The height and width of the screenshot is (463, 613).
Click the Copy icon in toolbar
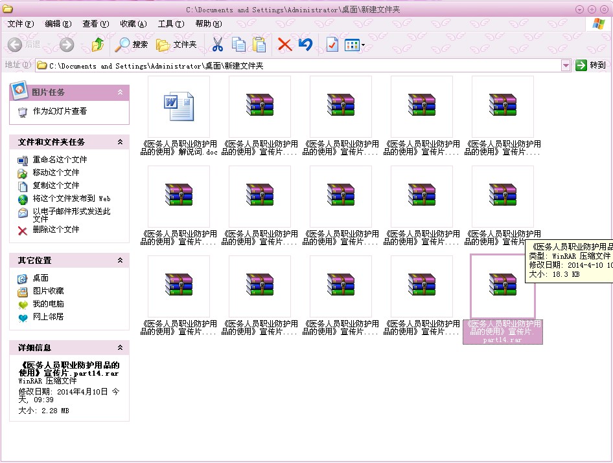[x=238, y=45]
